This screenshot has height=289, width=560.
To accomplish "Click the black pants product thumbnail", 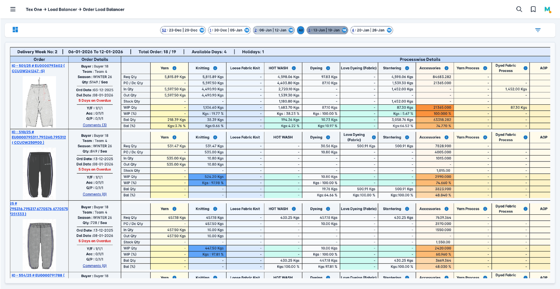I will [x=39, y=173].
